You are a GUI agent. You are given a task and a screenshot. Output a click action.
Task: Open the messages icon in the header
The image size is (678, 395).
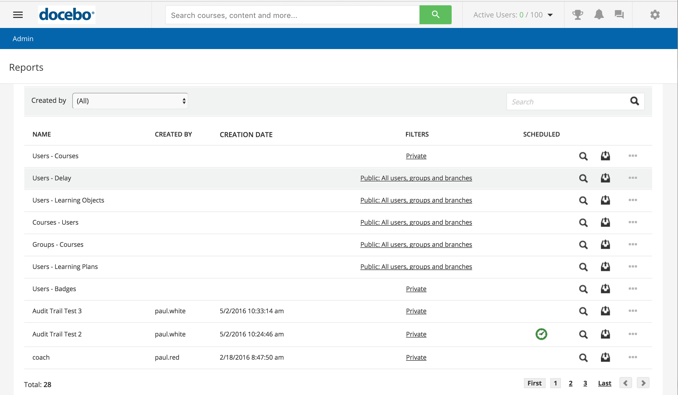pos(619,15)
